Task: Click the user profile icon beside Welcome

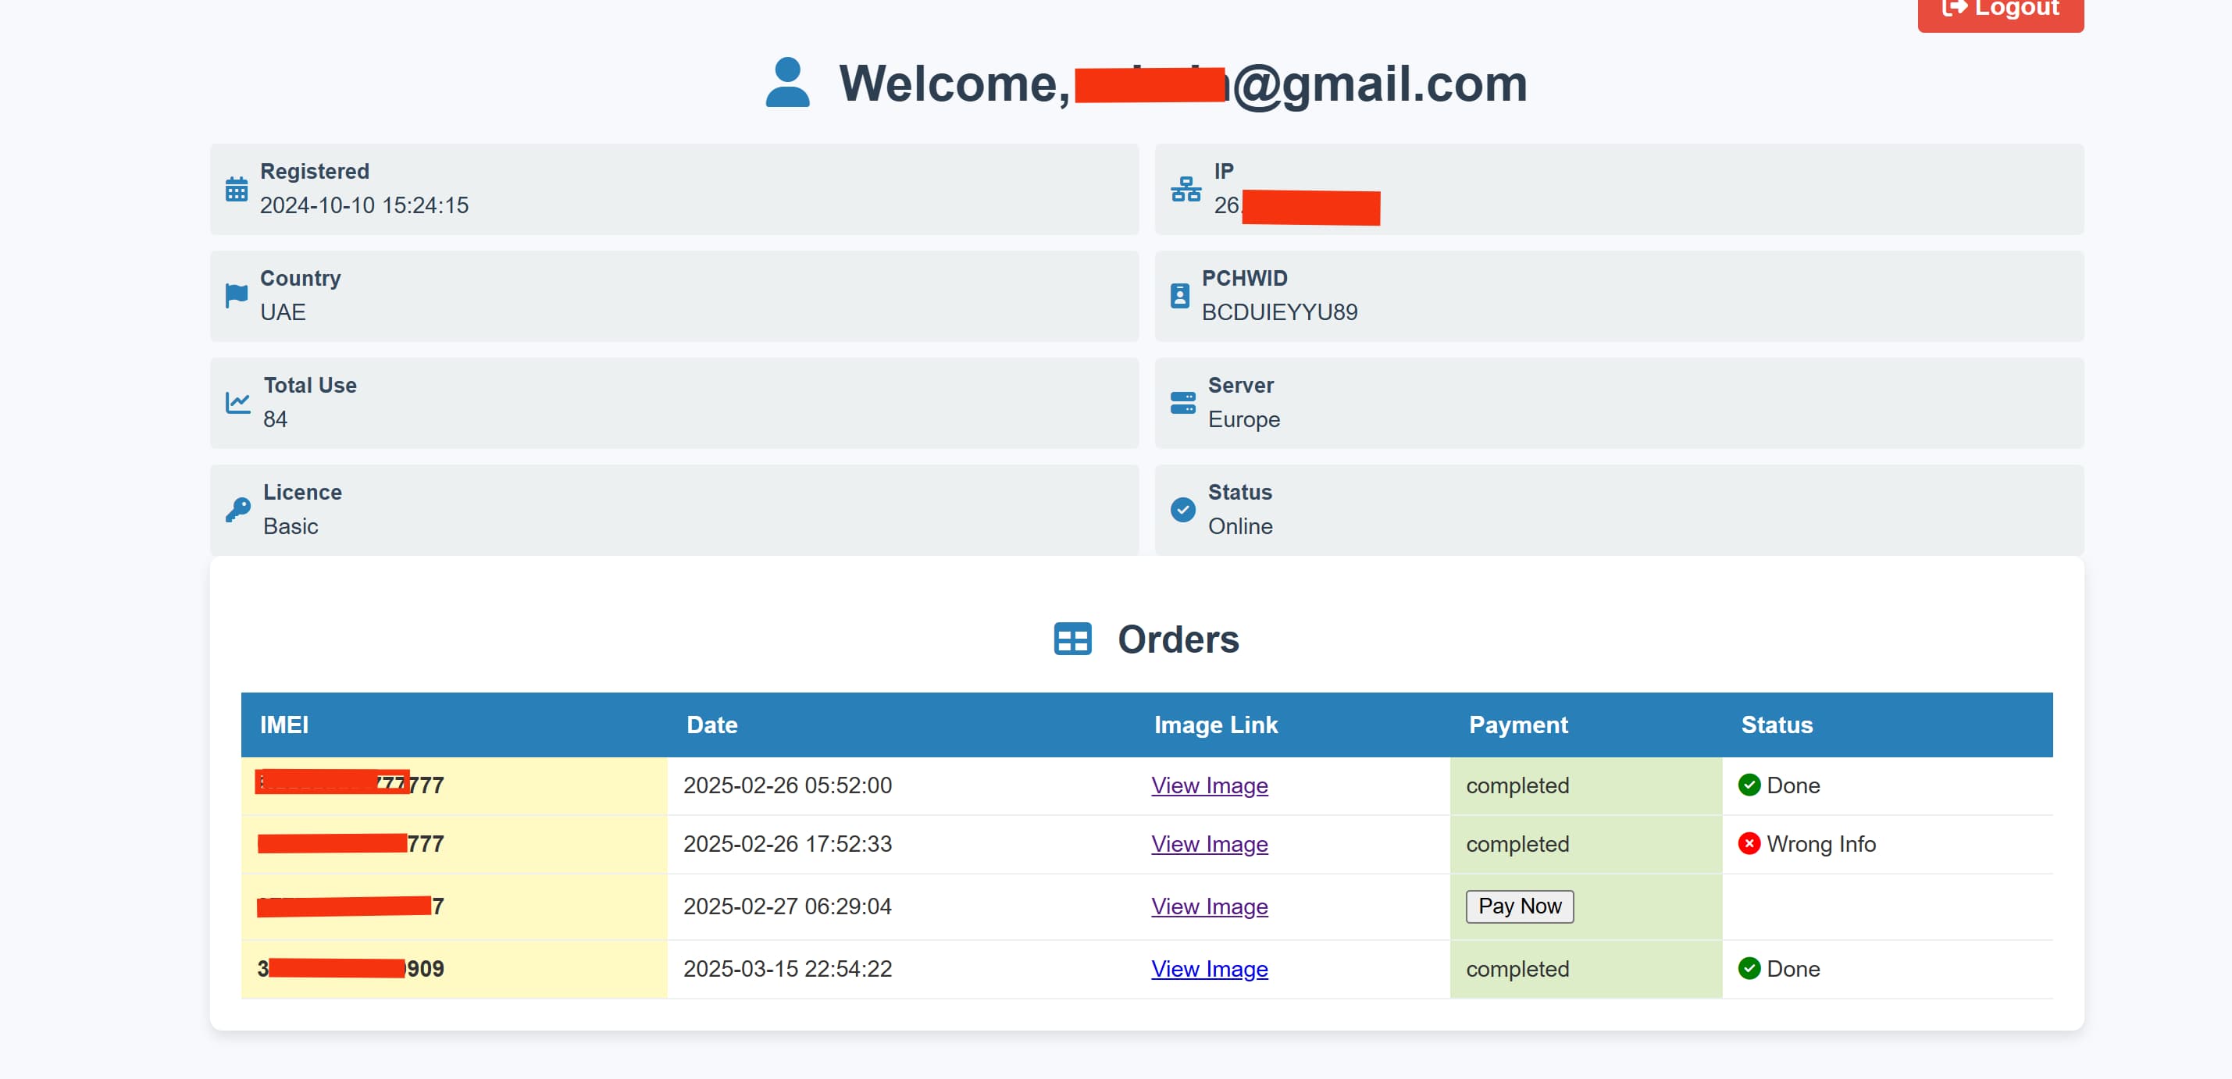Action: (x=786, y=82)
